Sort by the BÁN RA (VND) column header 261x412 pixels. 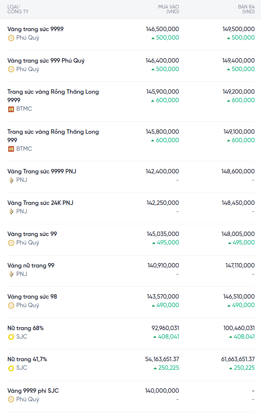click(x=246, y=9)
